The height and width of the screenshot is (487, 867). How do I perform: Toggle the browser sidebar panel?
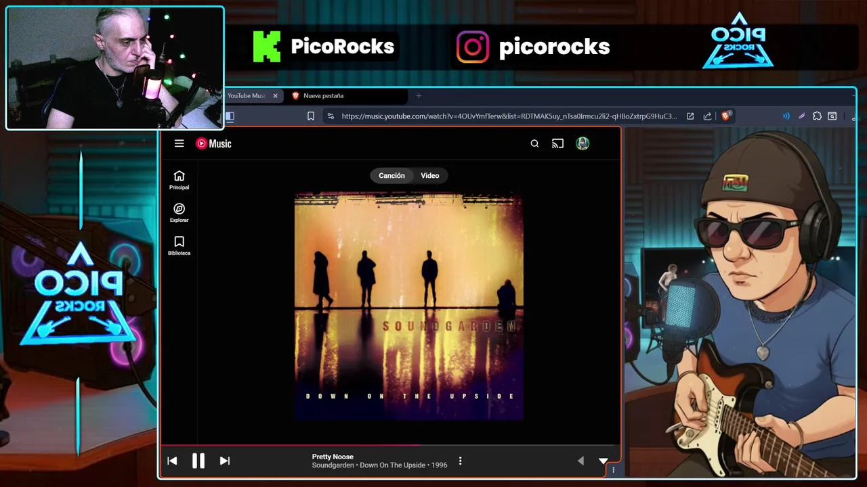[x=230, y=116]
